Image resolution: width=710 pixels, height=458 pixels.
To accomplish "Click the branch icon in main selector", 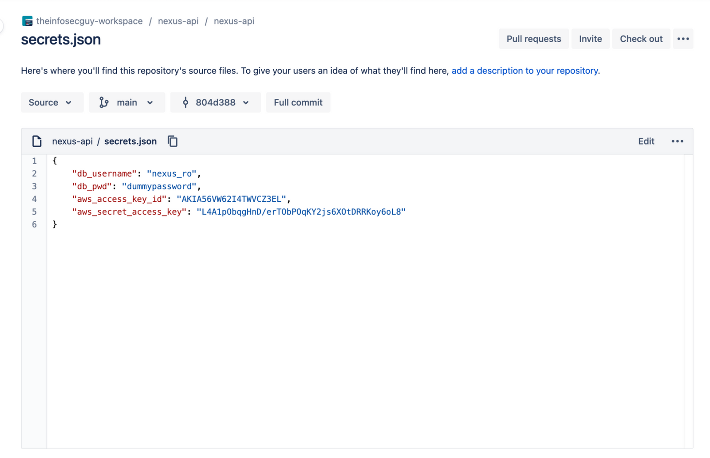I will pyautogui.click(x=104, y=102).
